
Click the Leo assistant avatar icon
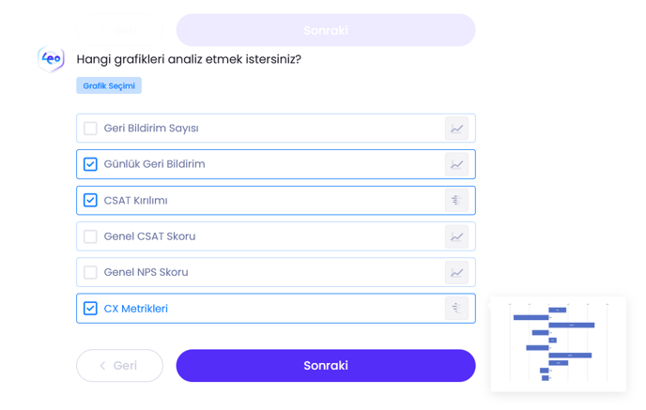click(51, 58)
